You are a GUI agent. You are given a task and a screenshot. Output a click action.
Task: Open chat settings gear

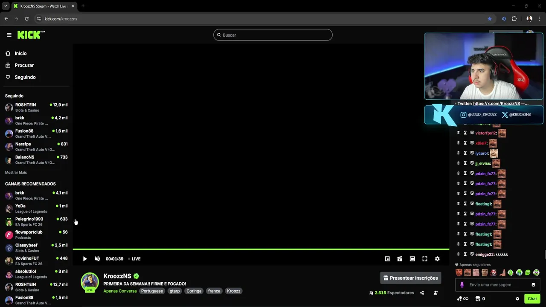517,299
